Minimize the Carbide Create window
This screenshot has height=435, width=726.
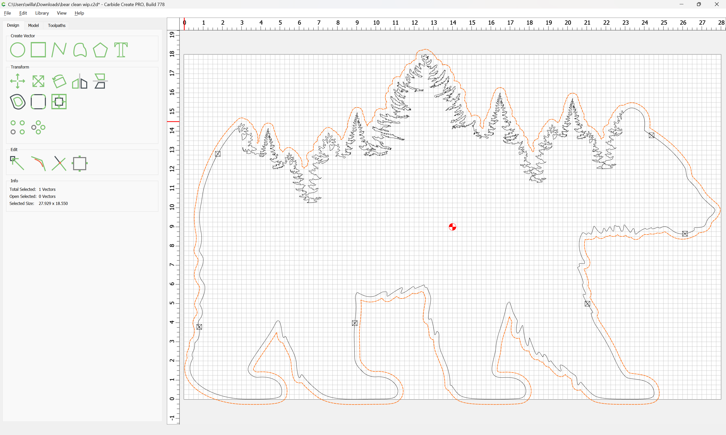pyautogui.click(x=681, y=4)
